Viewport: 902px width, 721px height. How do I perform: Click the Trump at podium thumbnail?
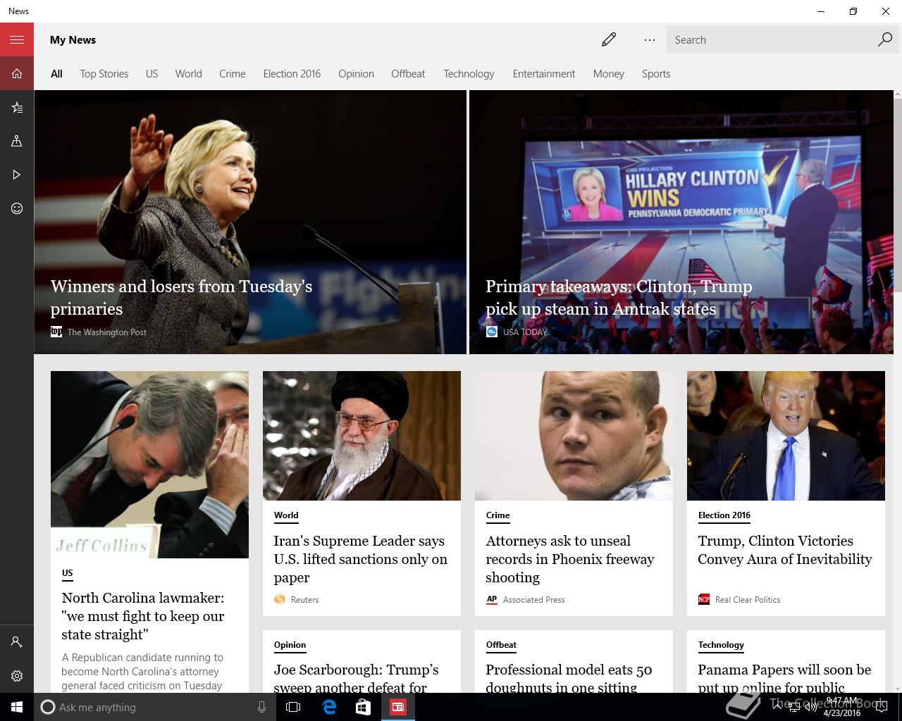coord(786,436)
